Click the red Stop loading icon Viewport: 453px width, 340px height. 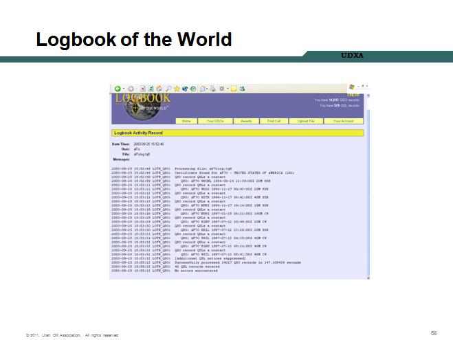click(142, 89)
